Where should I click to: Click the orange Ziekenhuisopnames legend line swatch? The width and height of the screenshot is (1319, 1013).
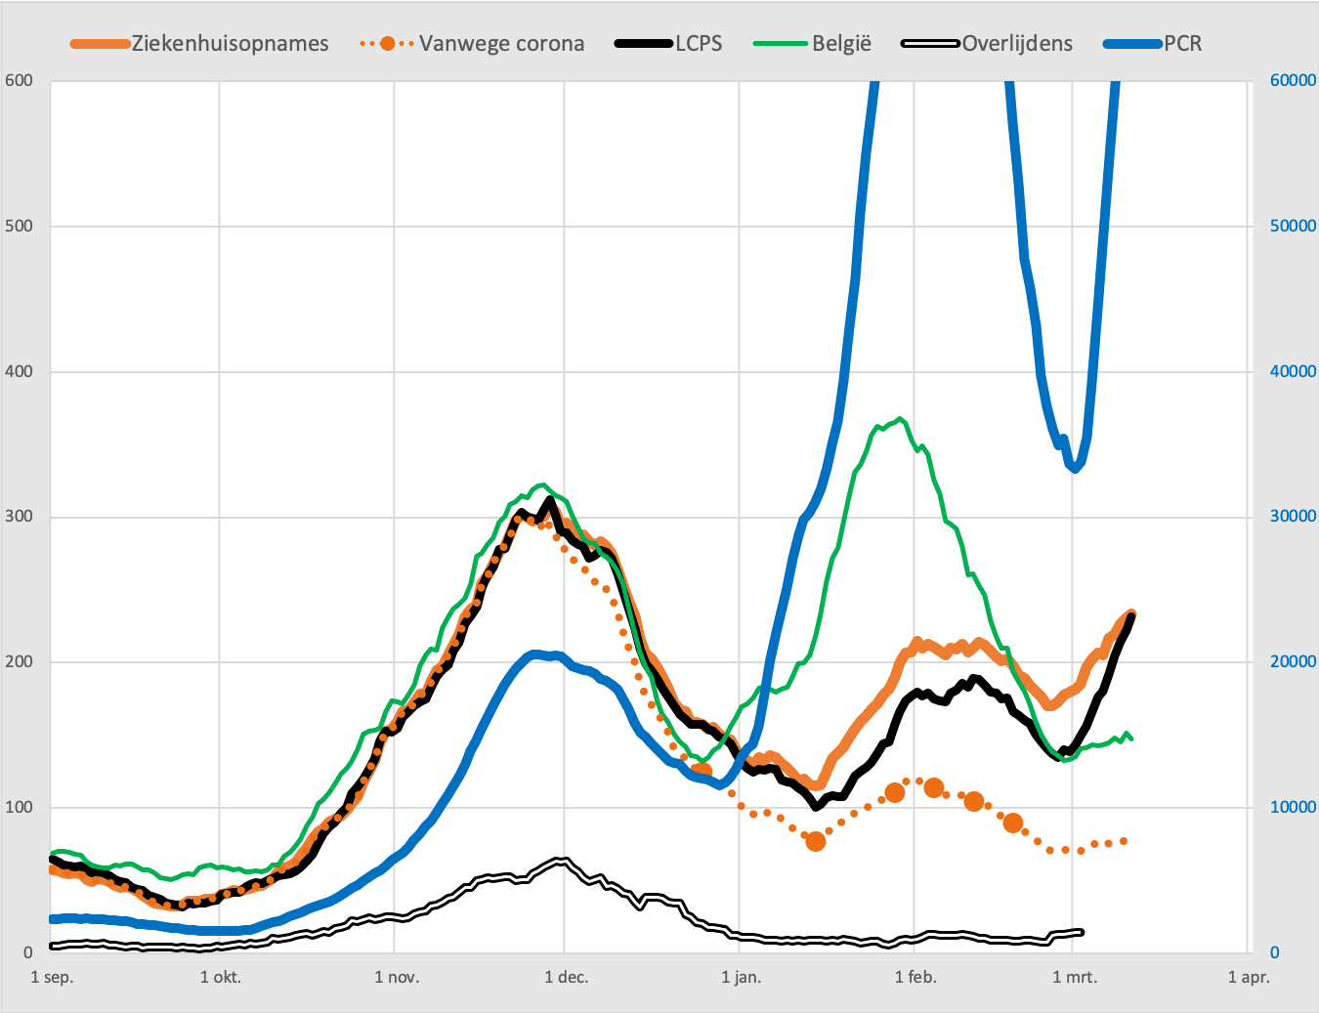tap(100, 44)
